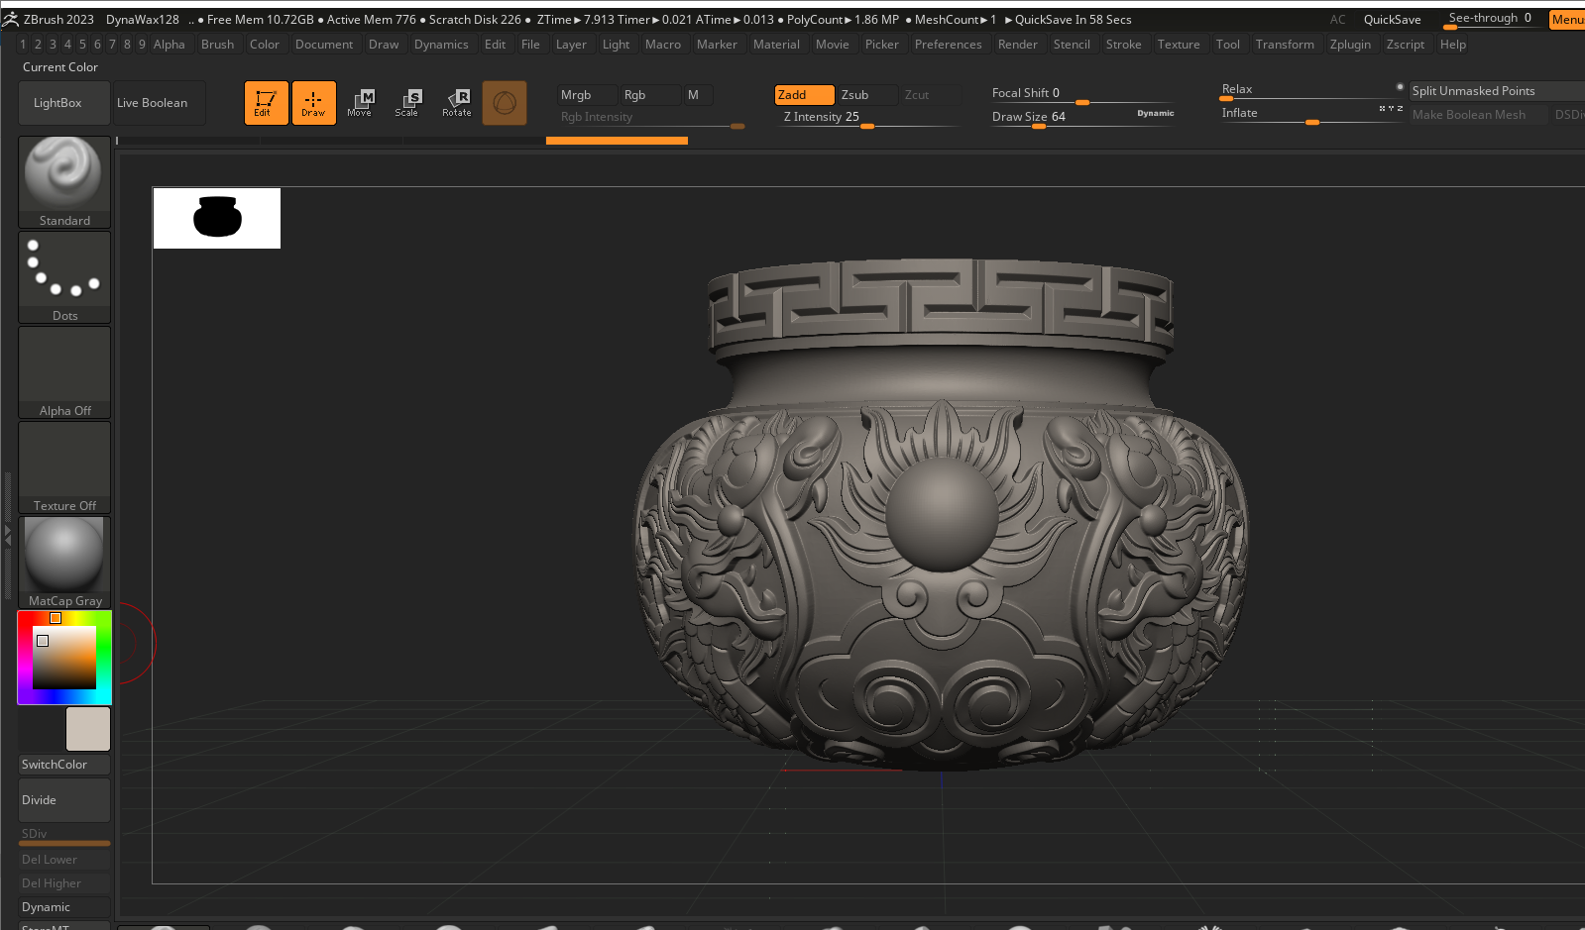
Task: Switch to the Move tool
Action: [x=360, y=102]
